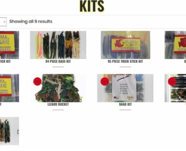Click the partially visible Trick Stick Kit image at left
Image resolution: width=186 pixels, height=151 pixels.
tap(9, 45)
